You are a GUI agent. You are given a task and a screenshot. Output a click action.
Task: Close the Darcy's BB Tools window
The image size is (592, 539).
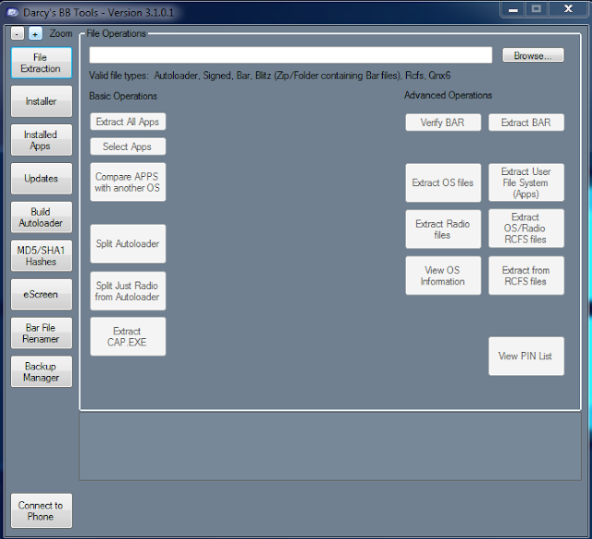click(568, 9)
